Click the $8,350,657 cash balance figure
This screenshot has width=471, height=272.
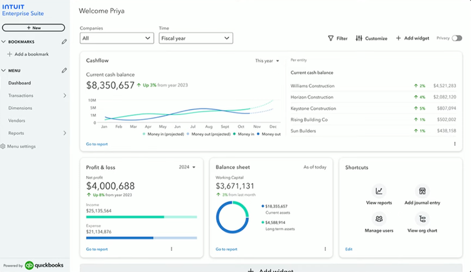(111, 85)
